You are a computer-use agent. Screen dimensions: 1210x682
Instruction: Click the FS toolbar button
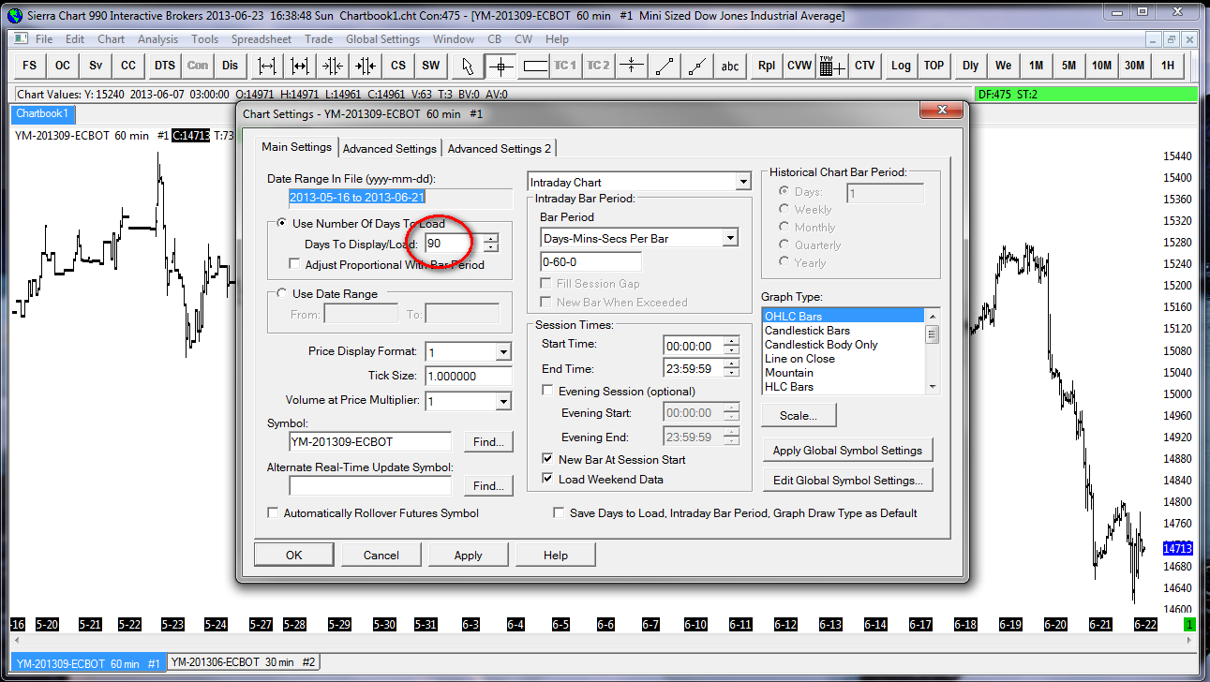(x=30, y=66)
